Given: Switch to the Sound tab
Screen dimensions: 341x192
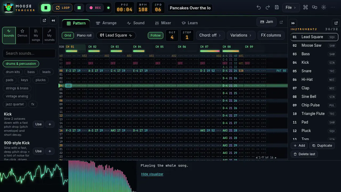Looking at the screenshot, I should [136, 23].
